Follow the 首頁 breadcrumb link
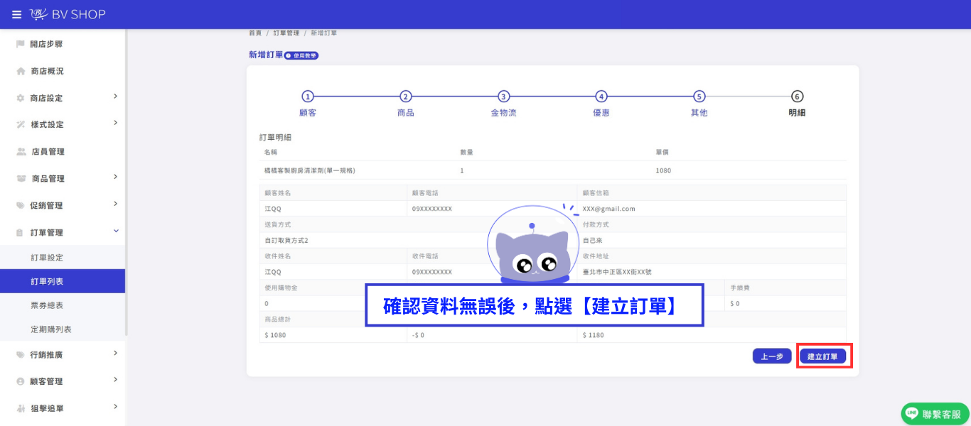The height and width of the screenshot is (426, 971). pos(255,33)
